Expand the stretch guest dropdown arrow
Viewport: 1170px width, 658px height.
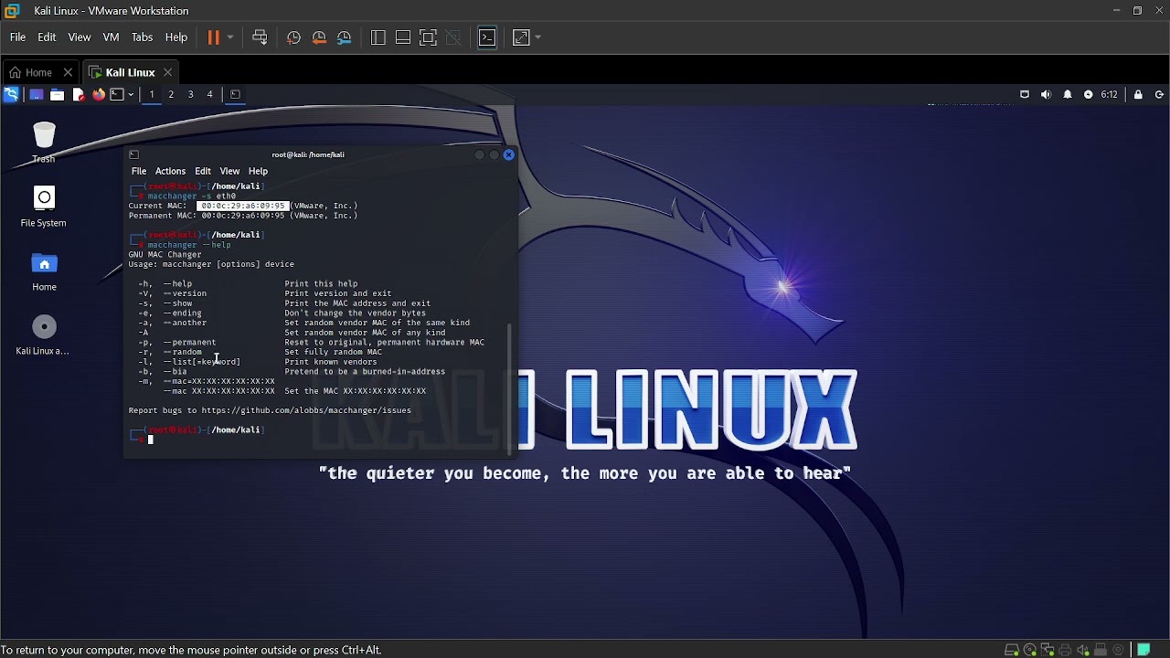(x=537, y=37)
